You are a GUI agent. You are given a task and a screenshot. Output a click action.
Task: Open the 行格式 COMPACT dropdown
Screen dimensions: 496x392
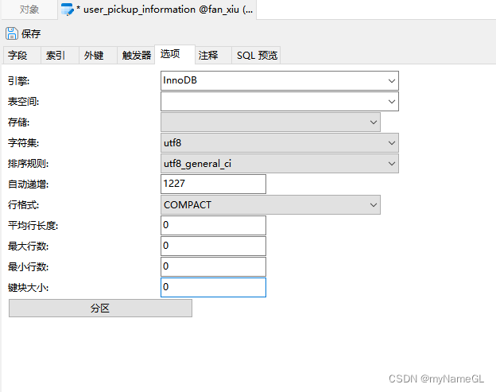(x=270, y=204)
